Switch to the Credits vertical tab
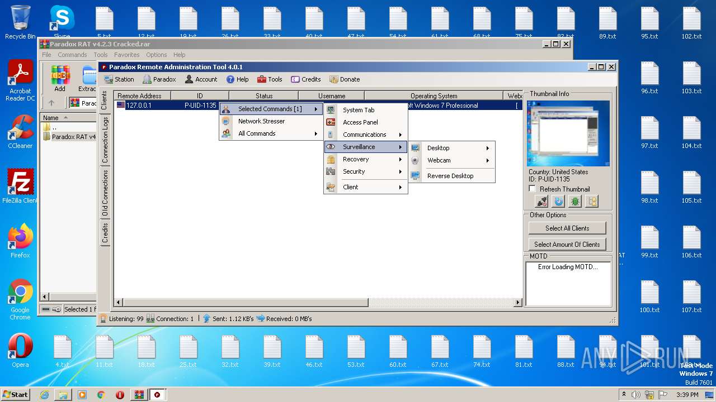This screenshot has width=716, height=402. click(105, 233)
